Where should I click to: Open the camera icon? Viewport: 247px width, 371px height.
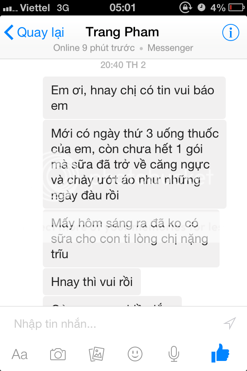click(x=58, y=354)
